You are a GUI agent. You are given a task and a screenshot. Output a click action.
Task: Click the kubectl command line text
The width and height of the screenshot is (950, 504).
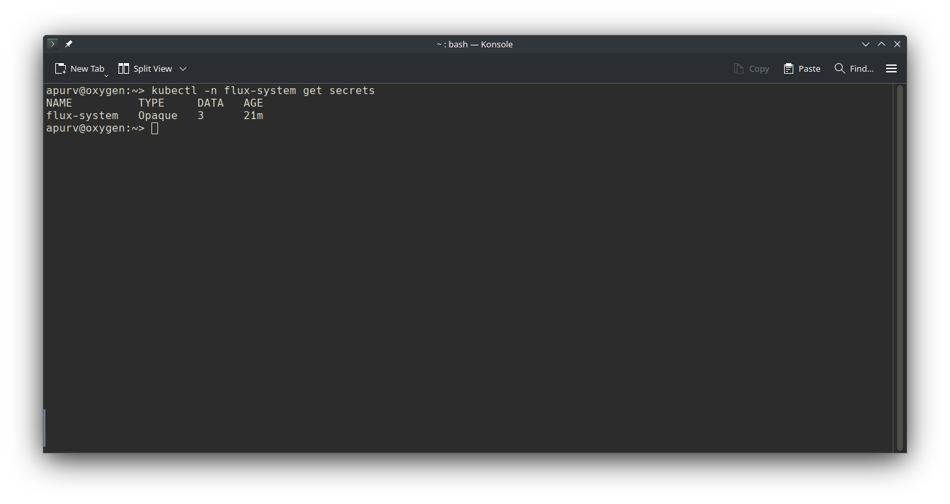point(263,91)
